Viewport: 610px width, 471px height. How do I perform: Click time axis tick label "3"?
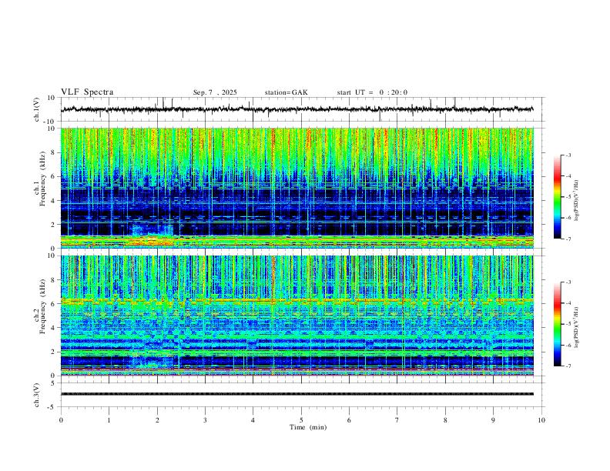tap(205, 420)
